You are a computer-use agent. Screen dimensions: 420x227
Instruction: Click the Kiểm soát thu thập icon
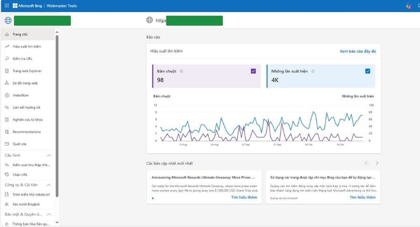point(7,165)
